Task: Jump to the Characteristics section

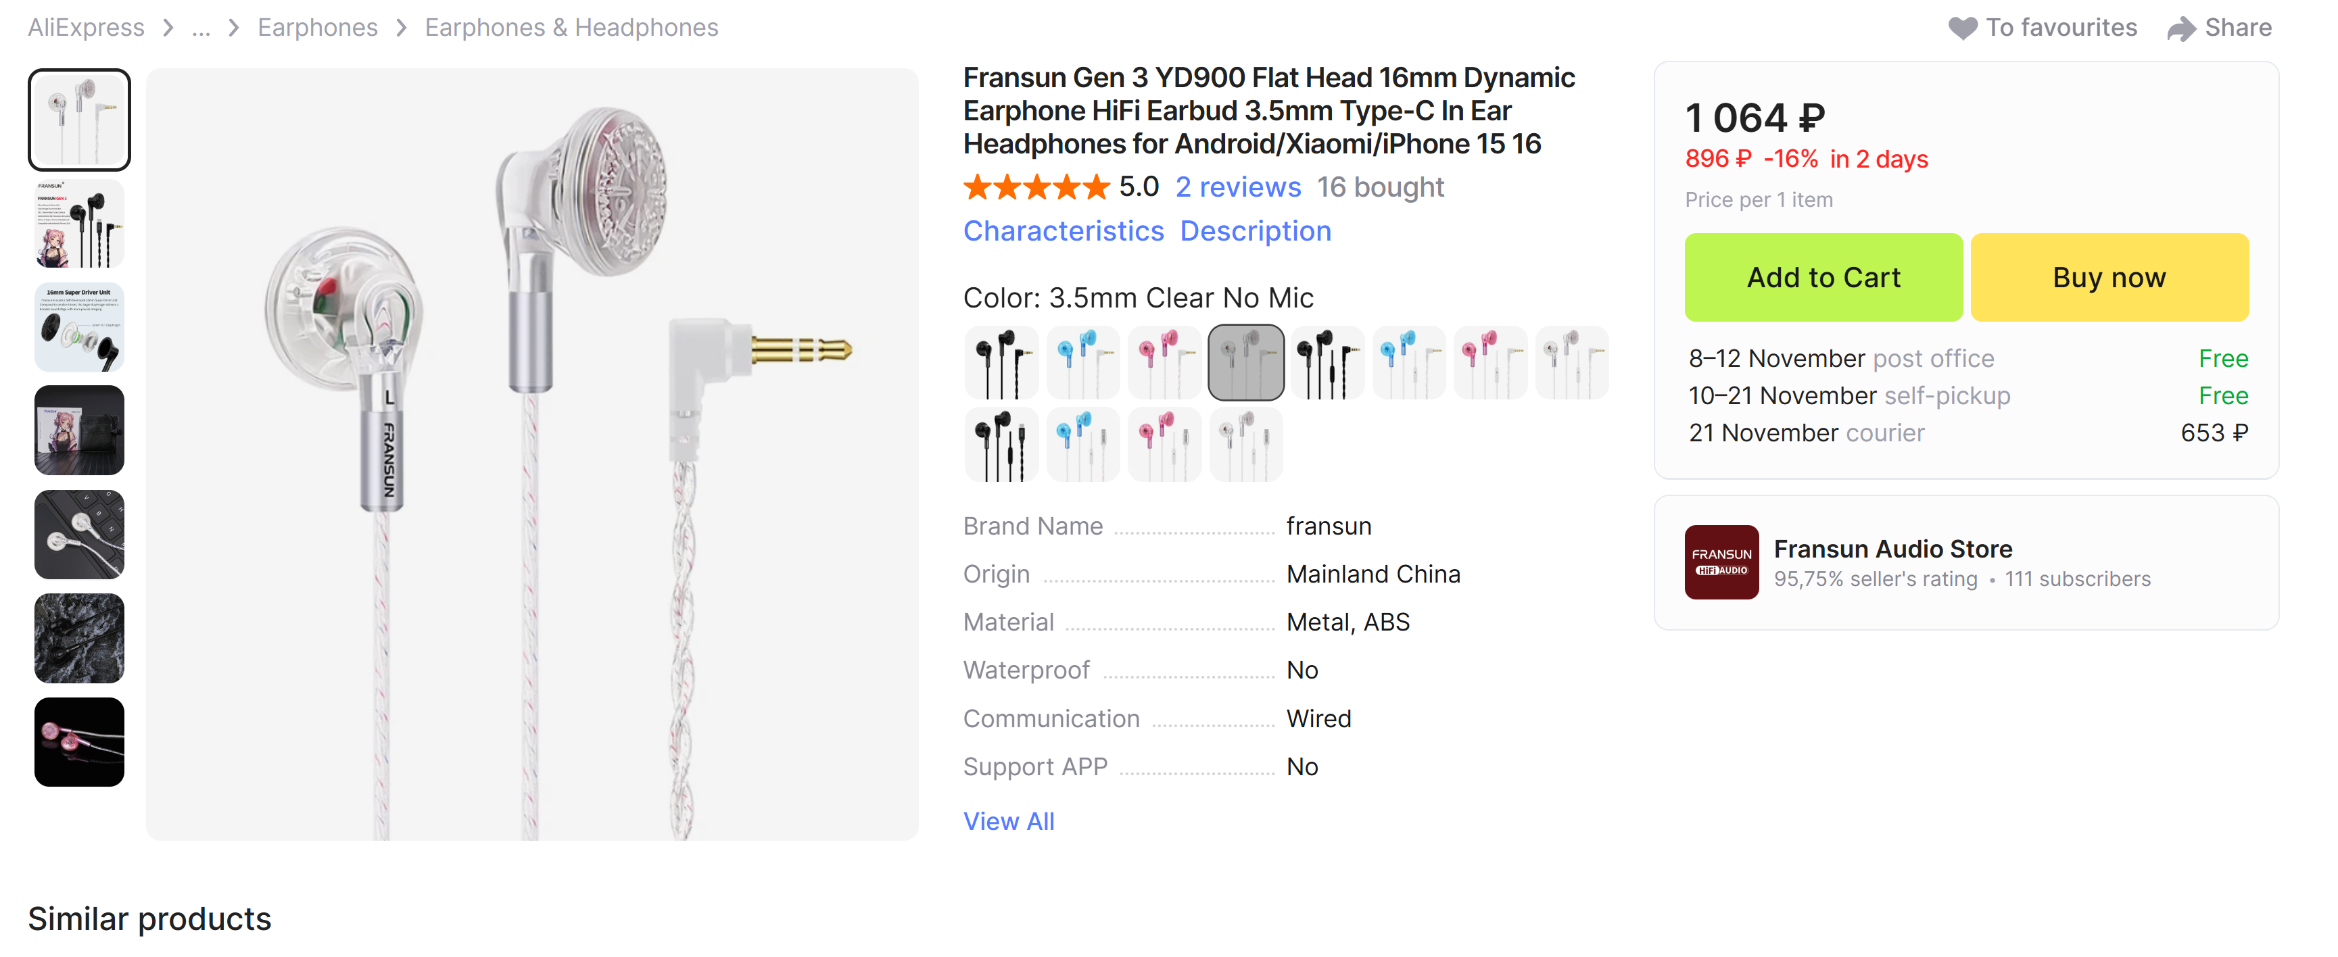Action: point(1063,231)
